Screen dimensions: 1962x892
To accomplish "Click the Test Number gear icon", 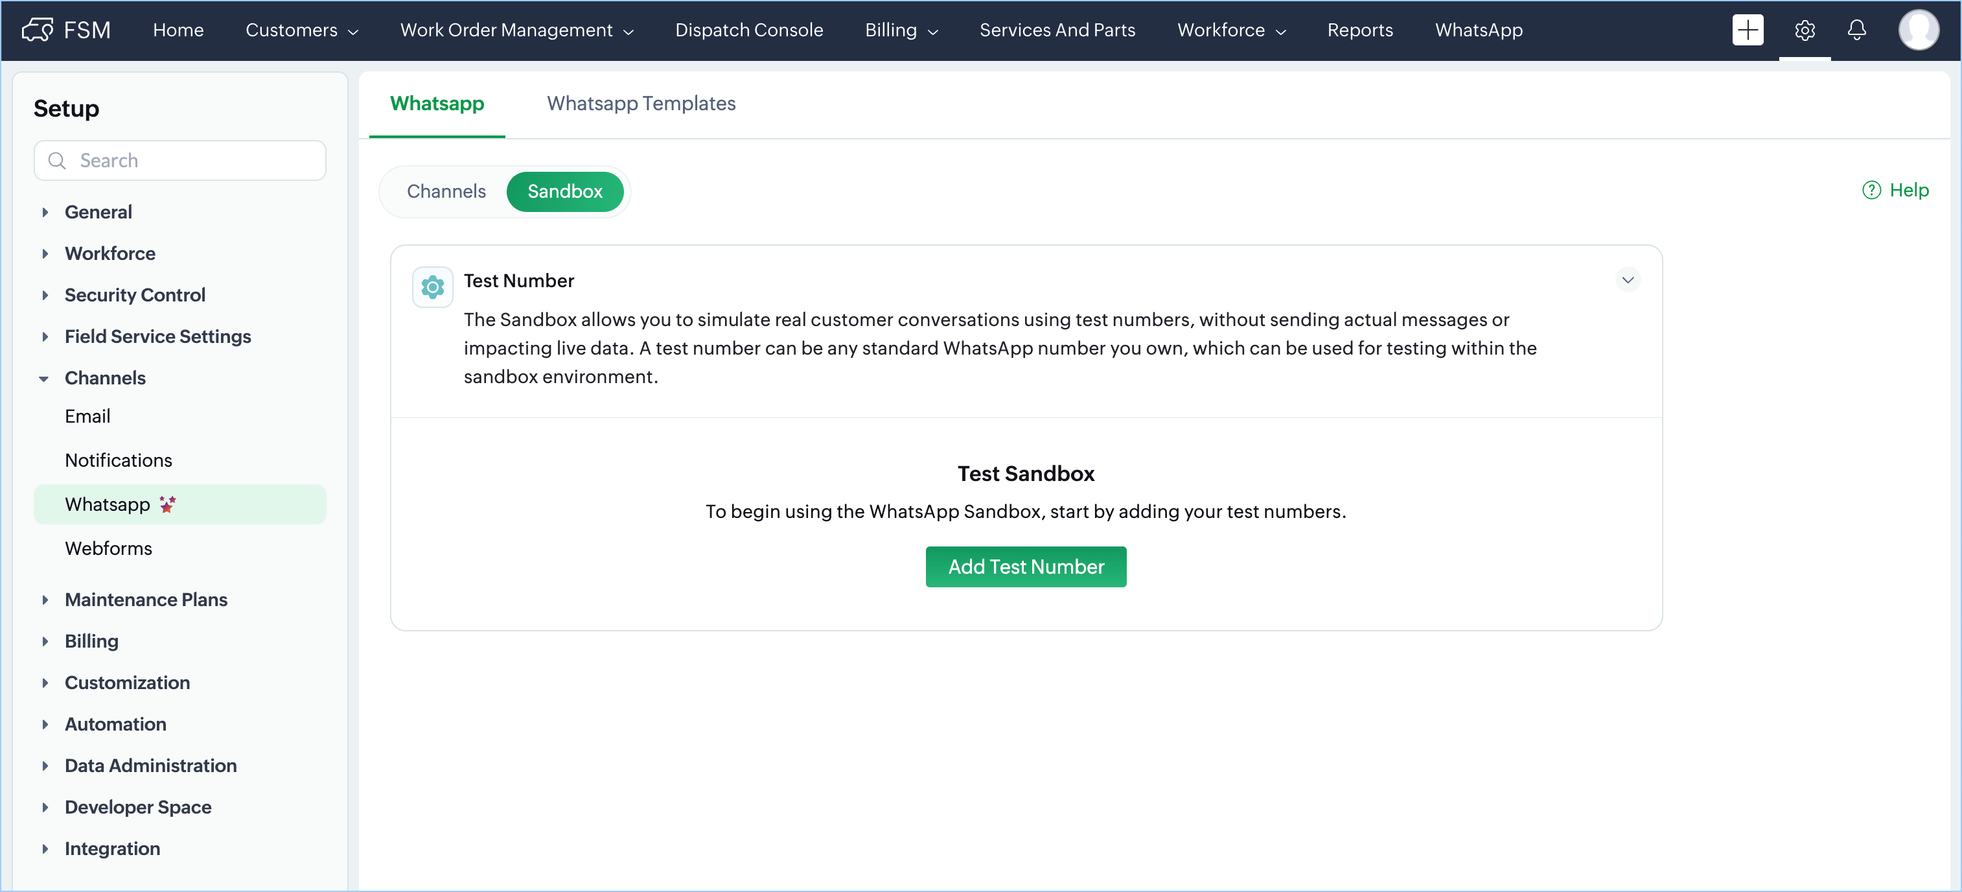I will click(x=433, y=287).
